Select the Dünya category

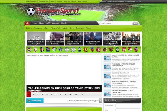click(x=89, y=28)
